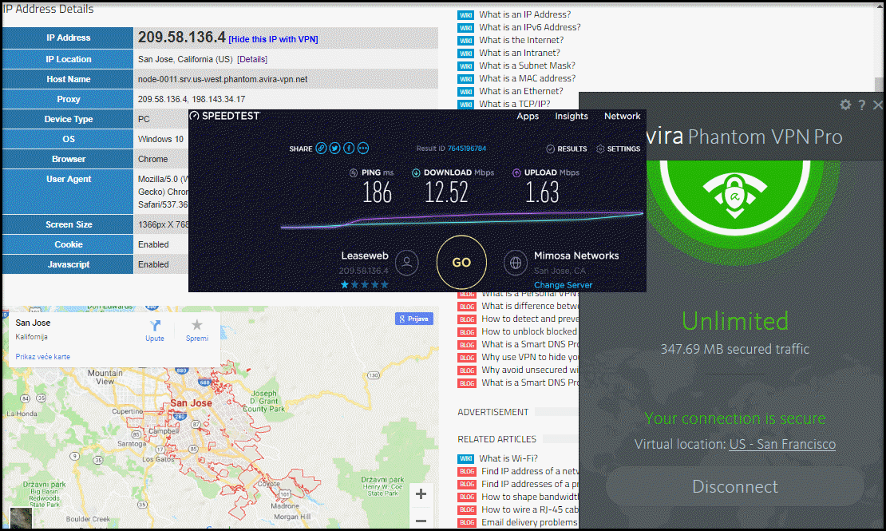This screenshot has height=531, width=886.
Task: Click Hide this IP with VPN link
Action: 273,39
